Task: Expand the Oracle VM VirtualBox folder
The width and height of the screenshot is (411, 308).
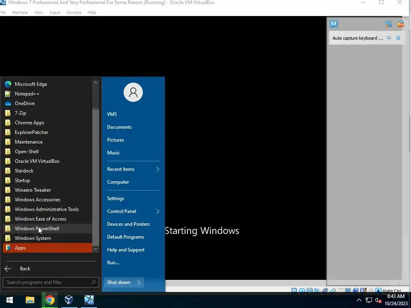Action: pos(47,161)
